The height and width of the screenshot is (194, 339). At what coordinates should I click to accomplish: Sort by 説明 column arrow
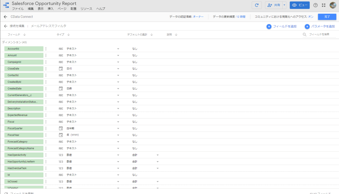[x=176, y=35]
